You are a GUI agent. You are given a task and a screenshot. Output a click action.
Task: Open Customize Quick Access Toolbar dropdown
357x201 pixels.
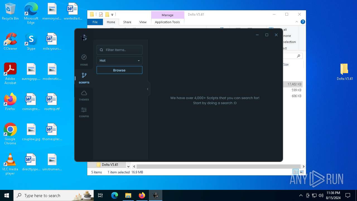point(112,15)
